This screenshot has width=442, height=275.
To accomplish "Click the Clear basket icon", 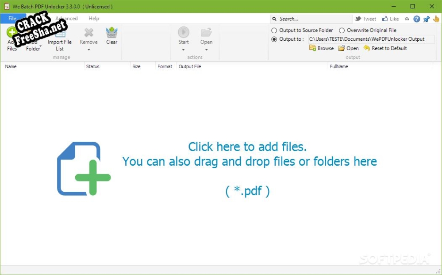I will coord(111,33).
